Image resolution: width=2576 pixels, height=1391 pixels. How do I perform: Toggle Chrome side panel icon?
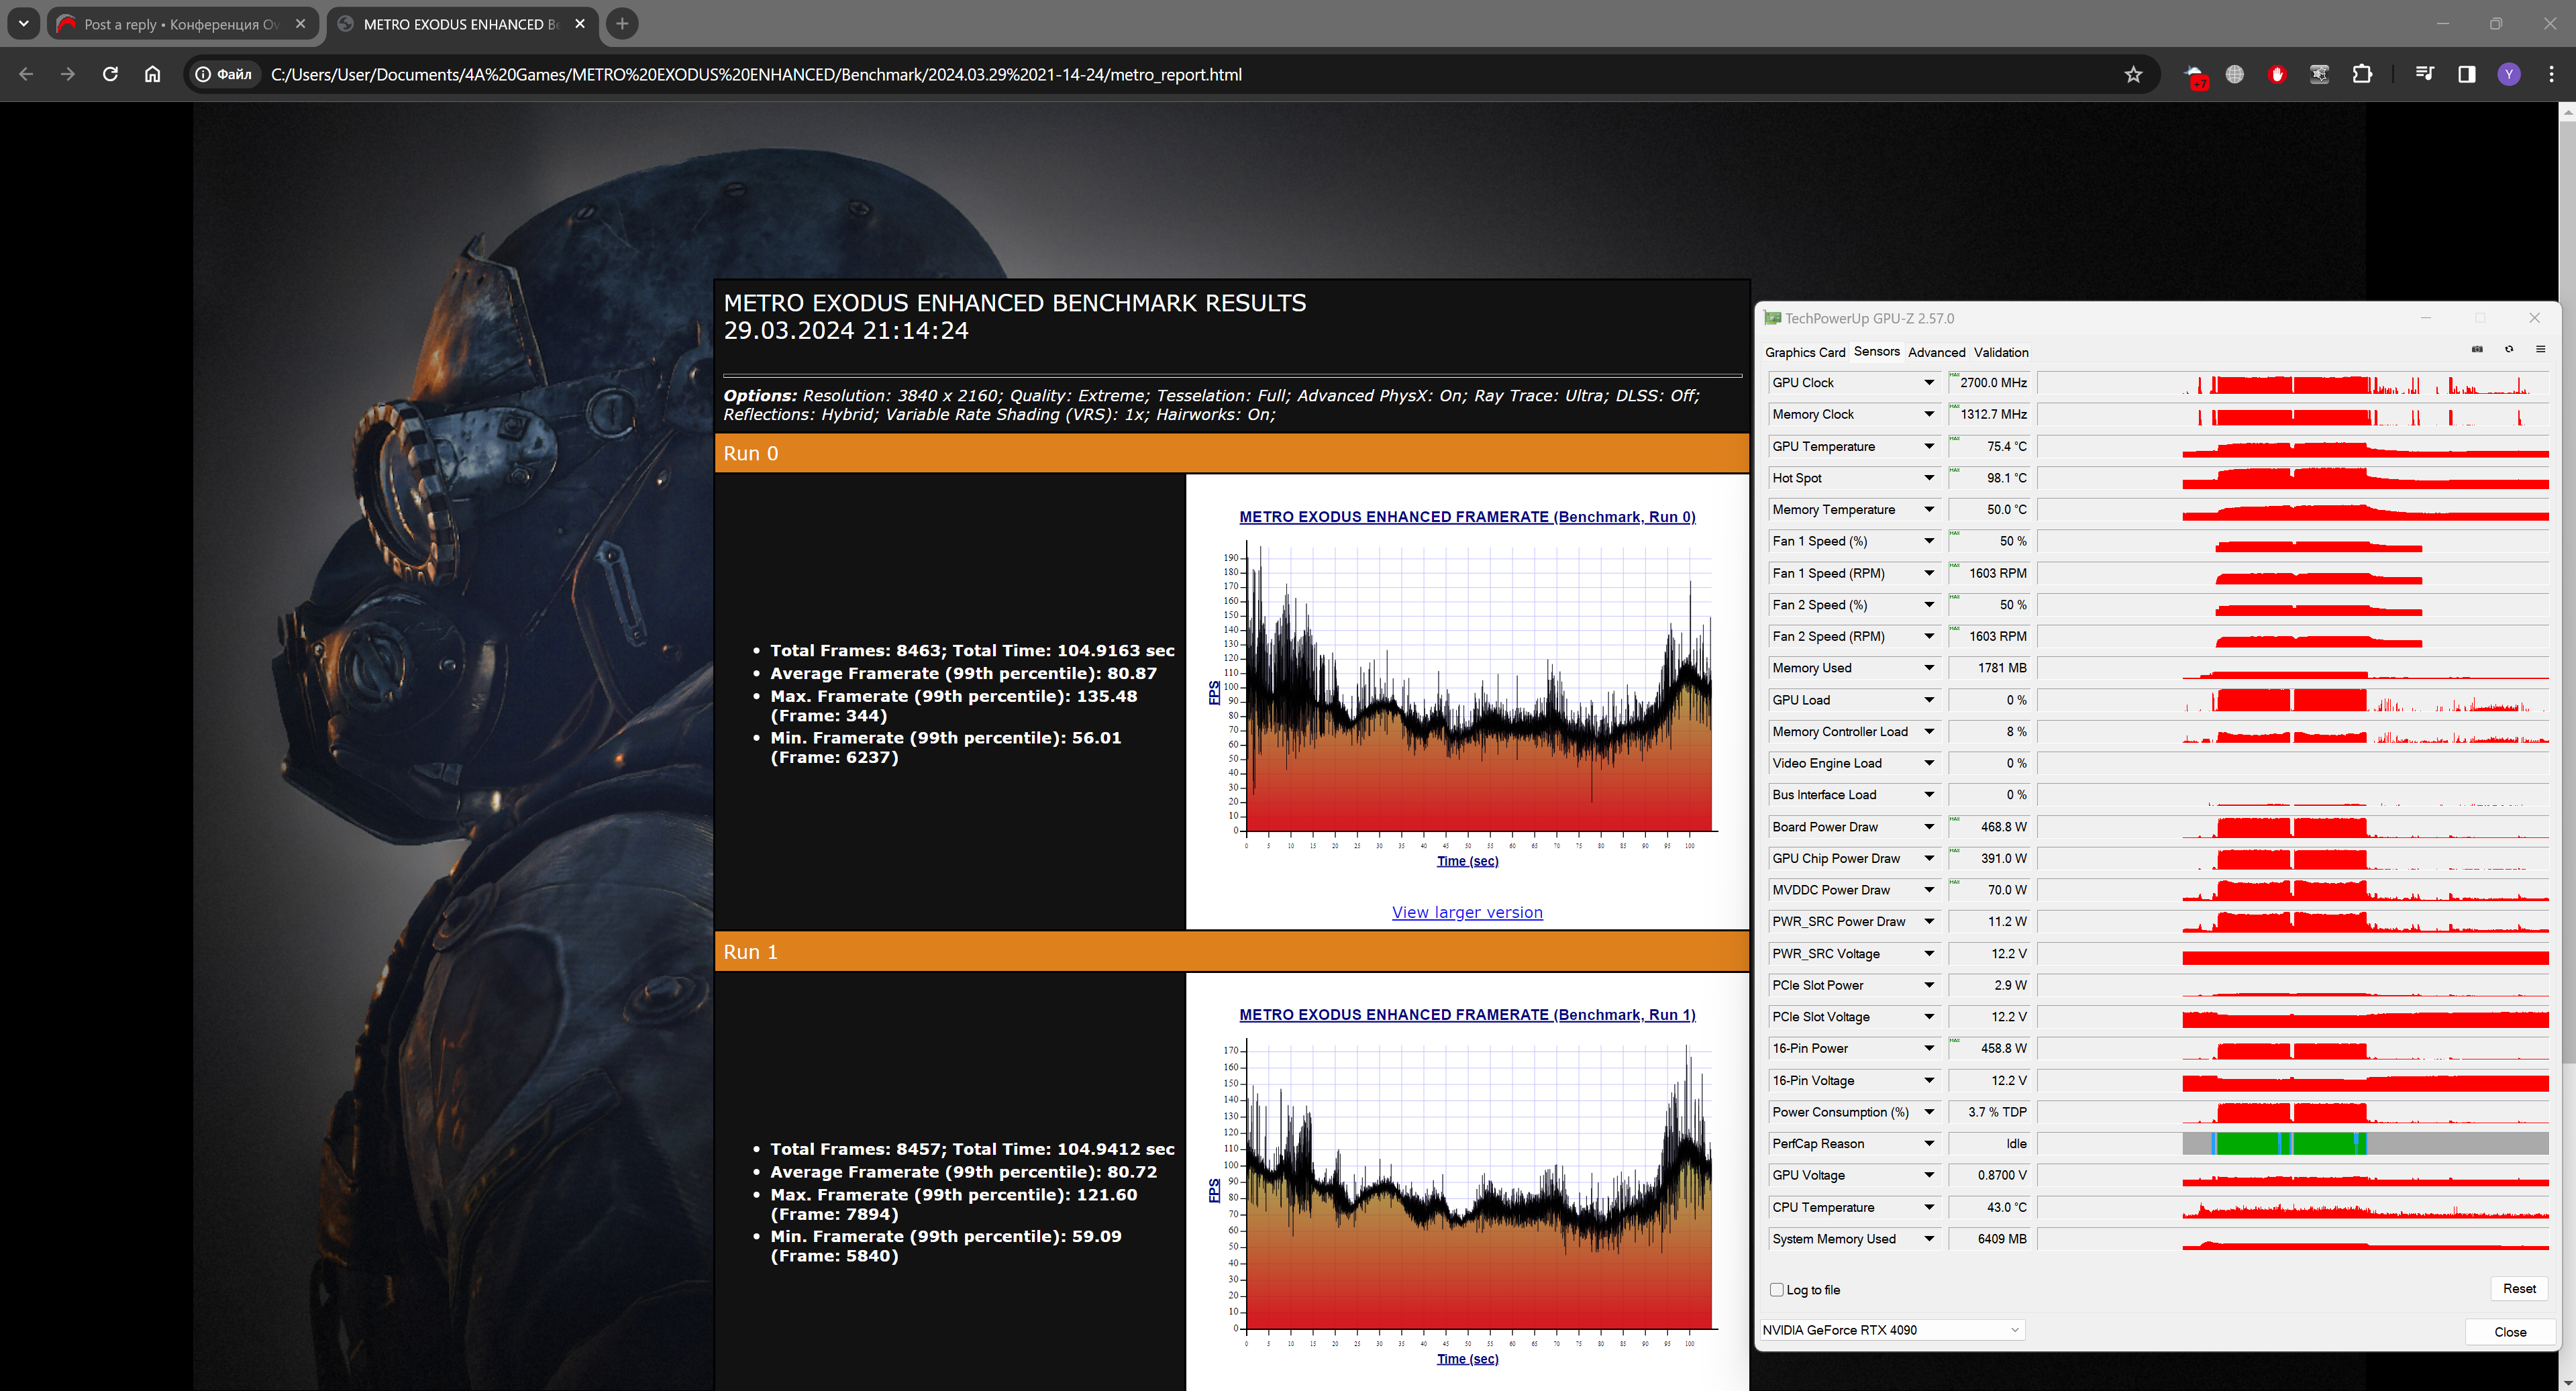point(2467,75)
